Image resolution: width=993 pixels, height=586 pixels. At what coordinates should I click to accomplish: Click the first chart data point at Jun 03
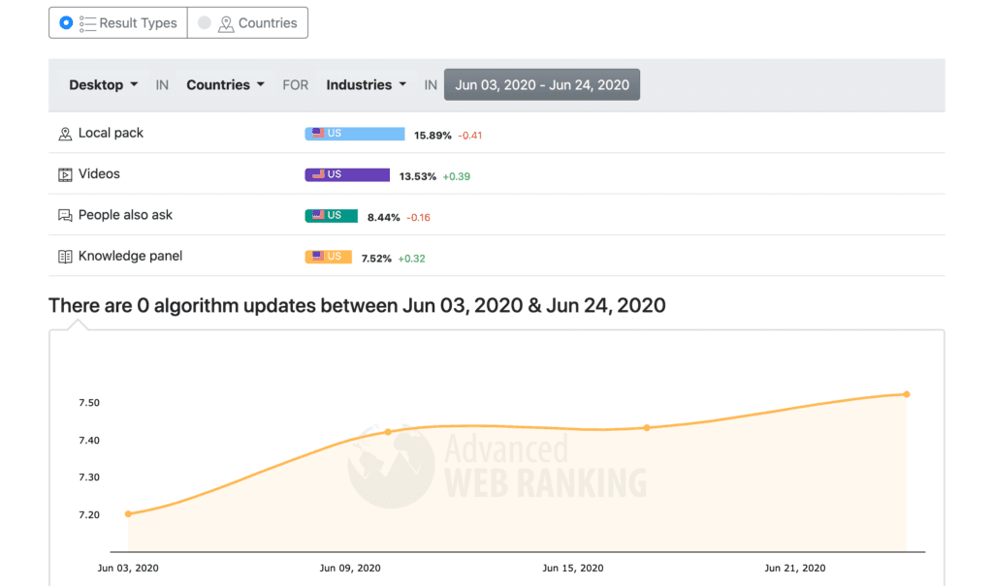pos(129,514)
